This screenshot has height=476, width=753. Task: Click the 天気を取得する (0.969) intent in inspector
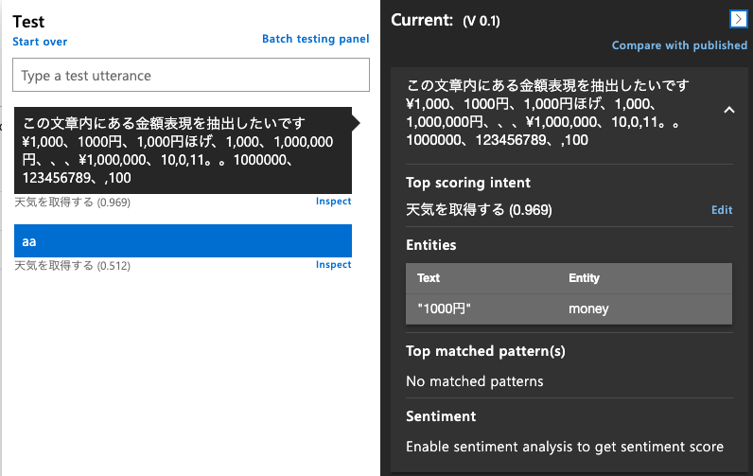pos(479,210)
